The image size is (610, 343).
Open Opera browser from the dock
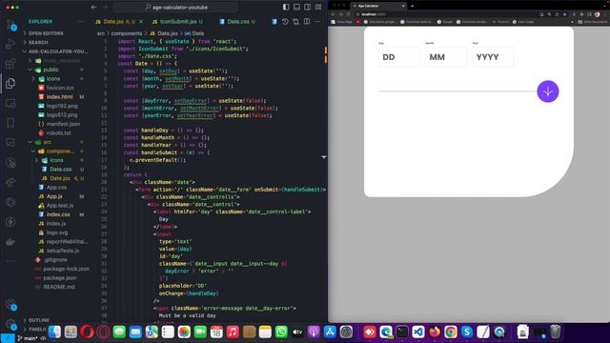tap(87, 333)
